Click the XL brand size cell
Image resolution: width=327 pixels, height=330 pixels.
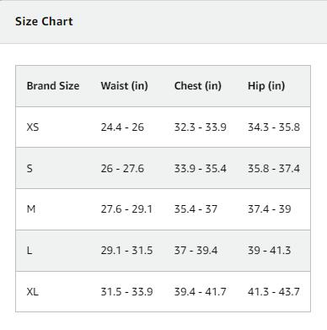click(x=33, y=292)
